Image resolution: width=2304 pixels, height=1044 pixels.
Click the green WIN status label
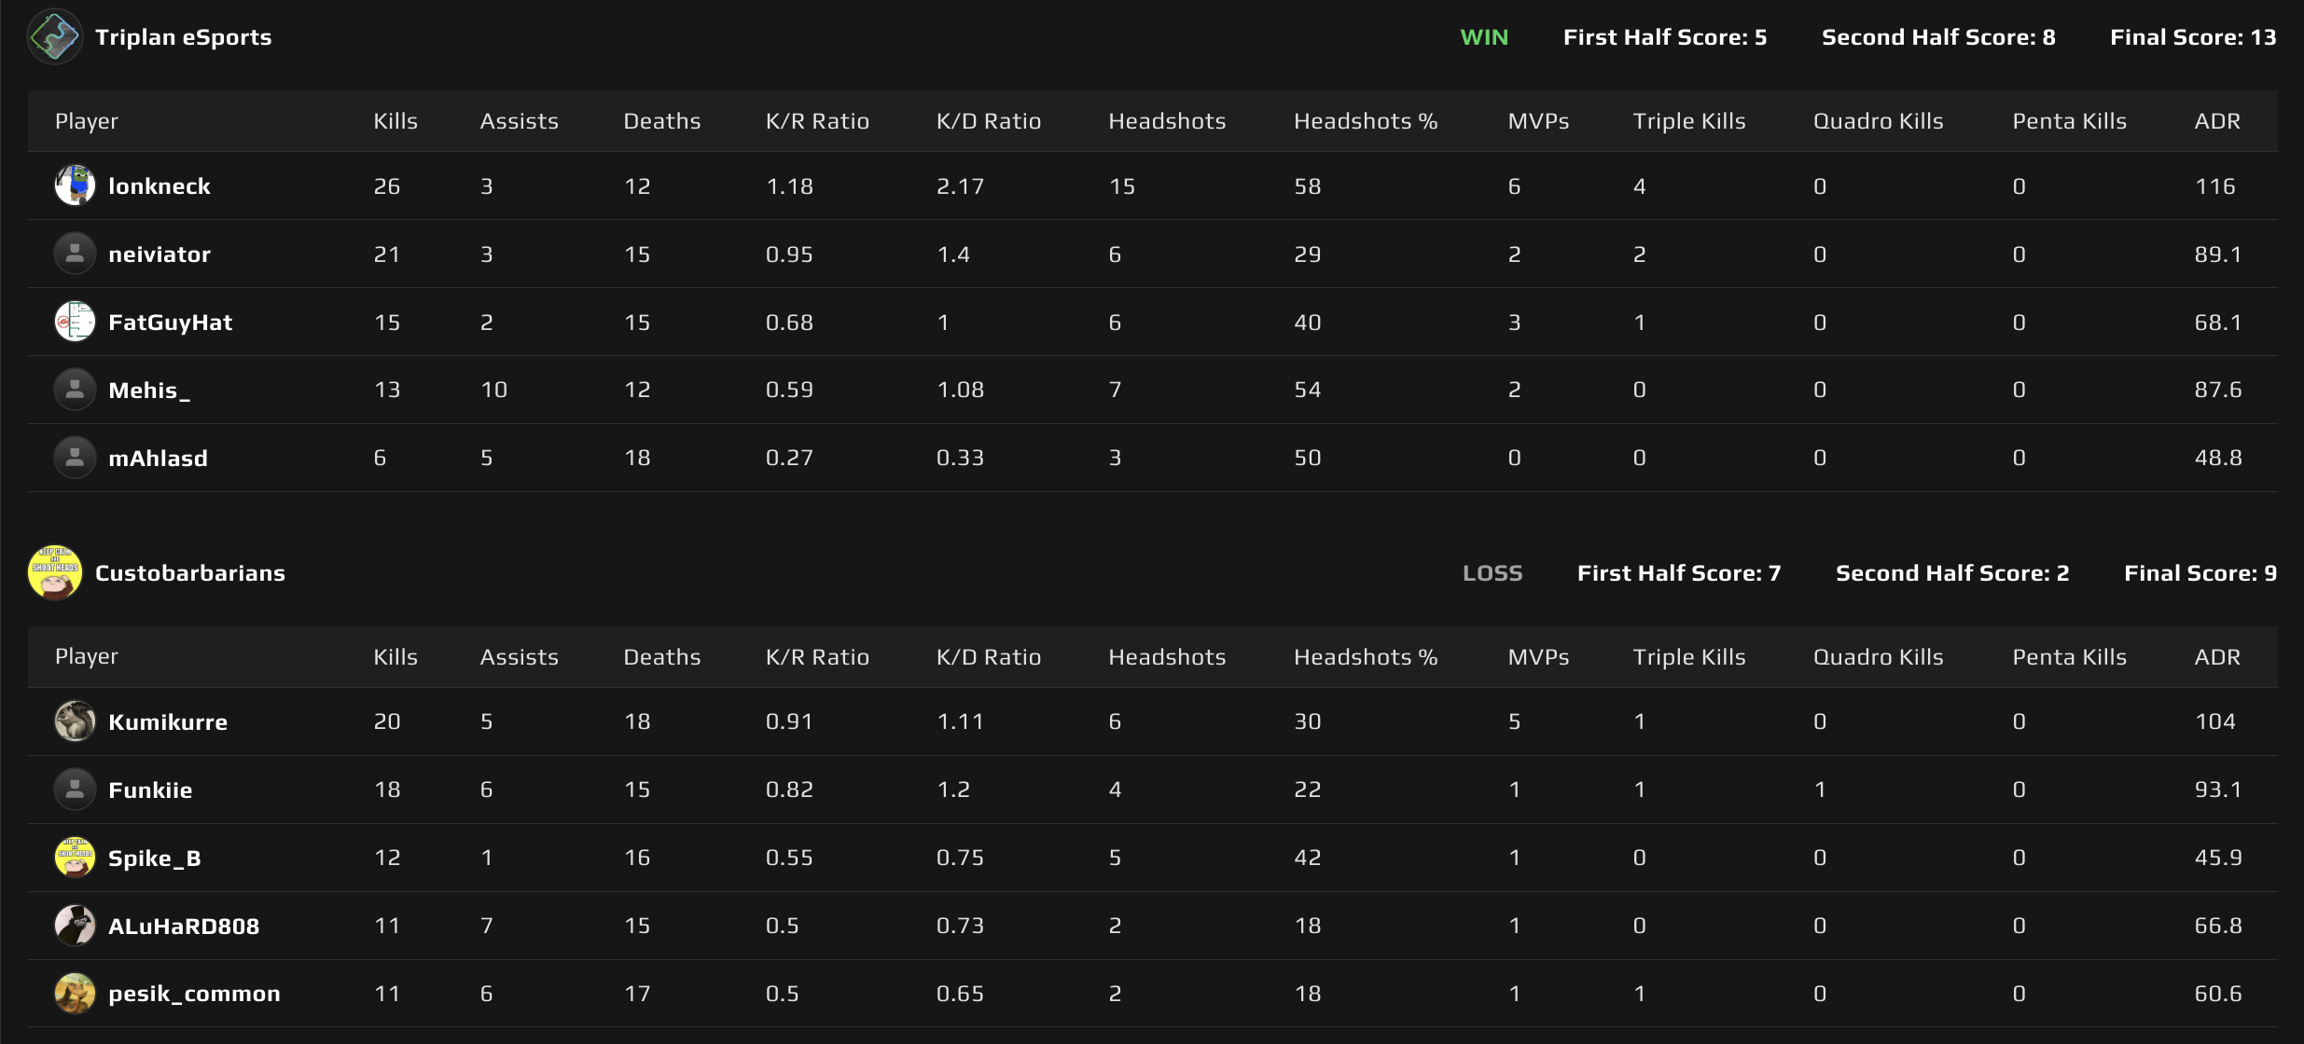[1485, 36]
